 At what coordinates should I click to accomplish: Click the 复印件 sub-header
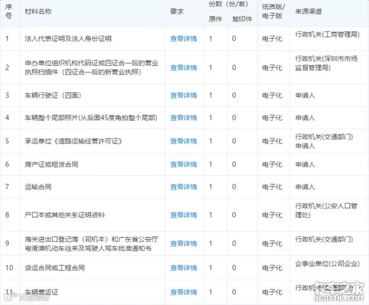(x=242, y=19)
